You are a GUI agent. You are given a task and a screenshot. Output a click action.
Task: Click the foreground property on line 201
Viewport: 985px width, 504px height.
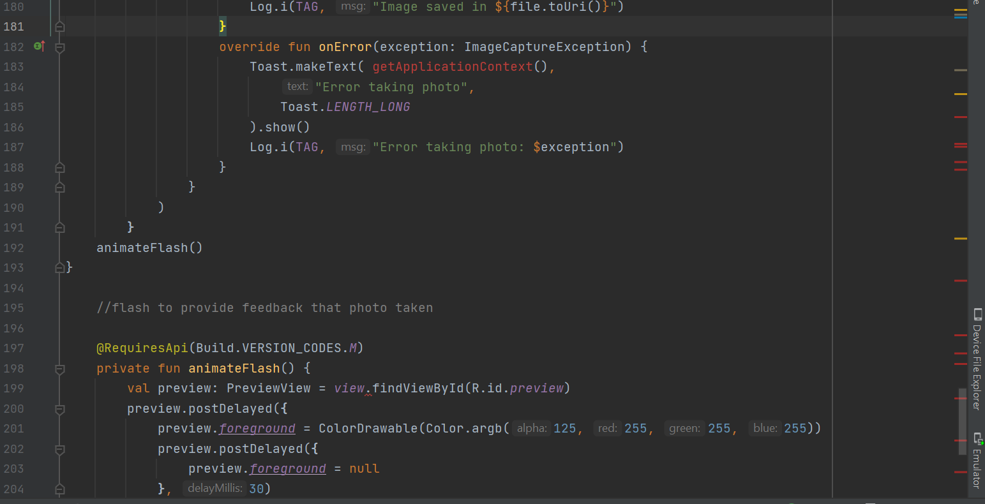257,428
